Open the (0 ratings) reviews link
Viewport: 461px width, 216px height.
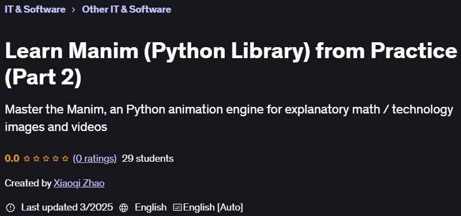pyautogui.click(x=95, y=159)
